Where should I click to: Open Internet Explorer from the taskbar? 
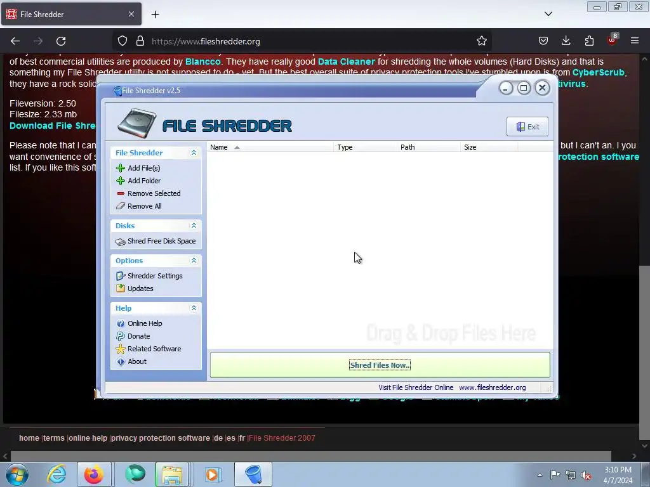pos(56,474)
